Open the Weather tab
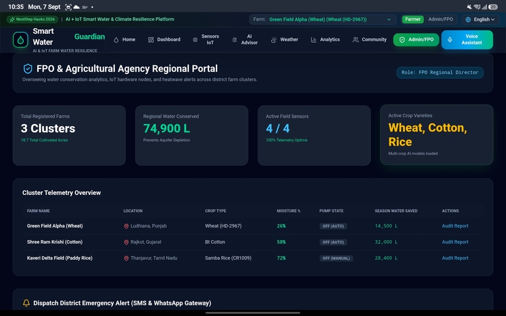 tap(284, 39)
